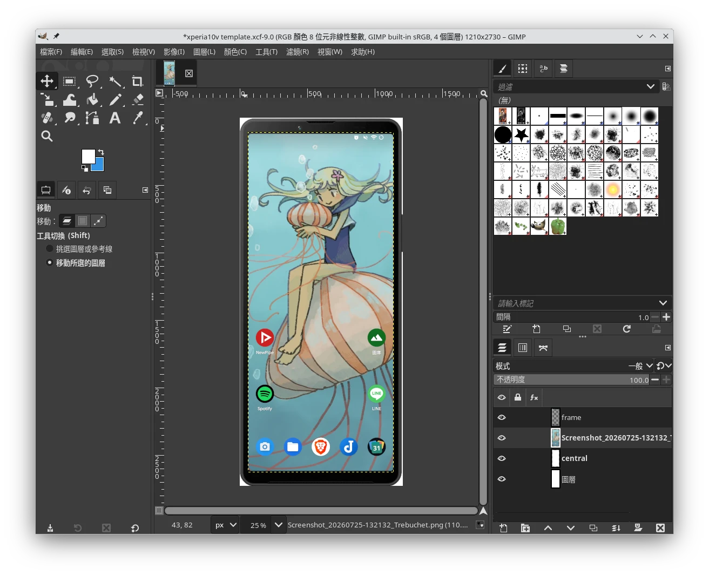
Task: Set move target to layer
Action: tap(67, 221)
